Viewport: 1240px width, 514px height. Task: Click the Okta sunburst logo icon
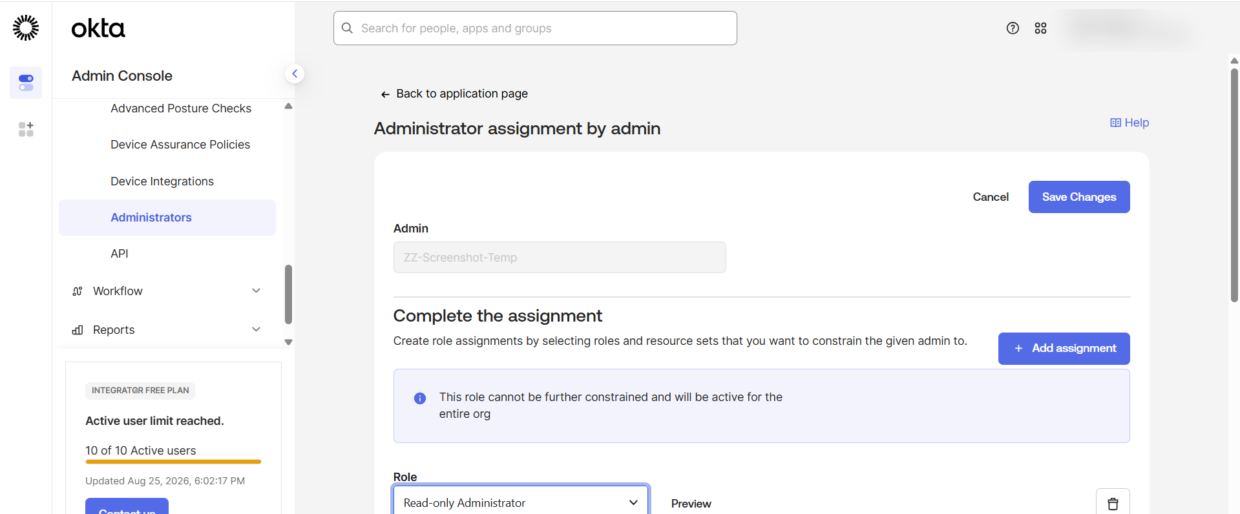(x=26, y=28)
